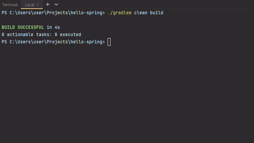
Task: Expand the terminal sessions dropdown chevron
Action: click(56, 5)
